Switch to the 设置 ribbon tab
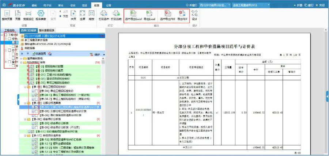 pos(109,6)
